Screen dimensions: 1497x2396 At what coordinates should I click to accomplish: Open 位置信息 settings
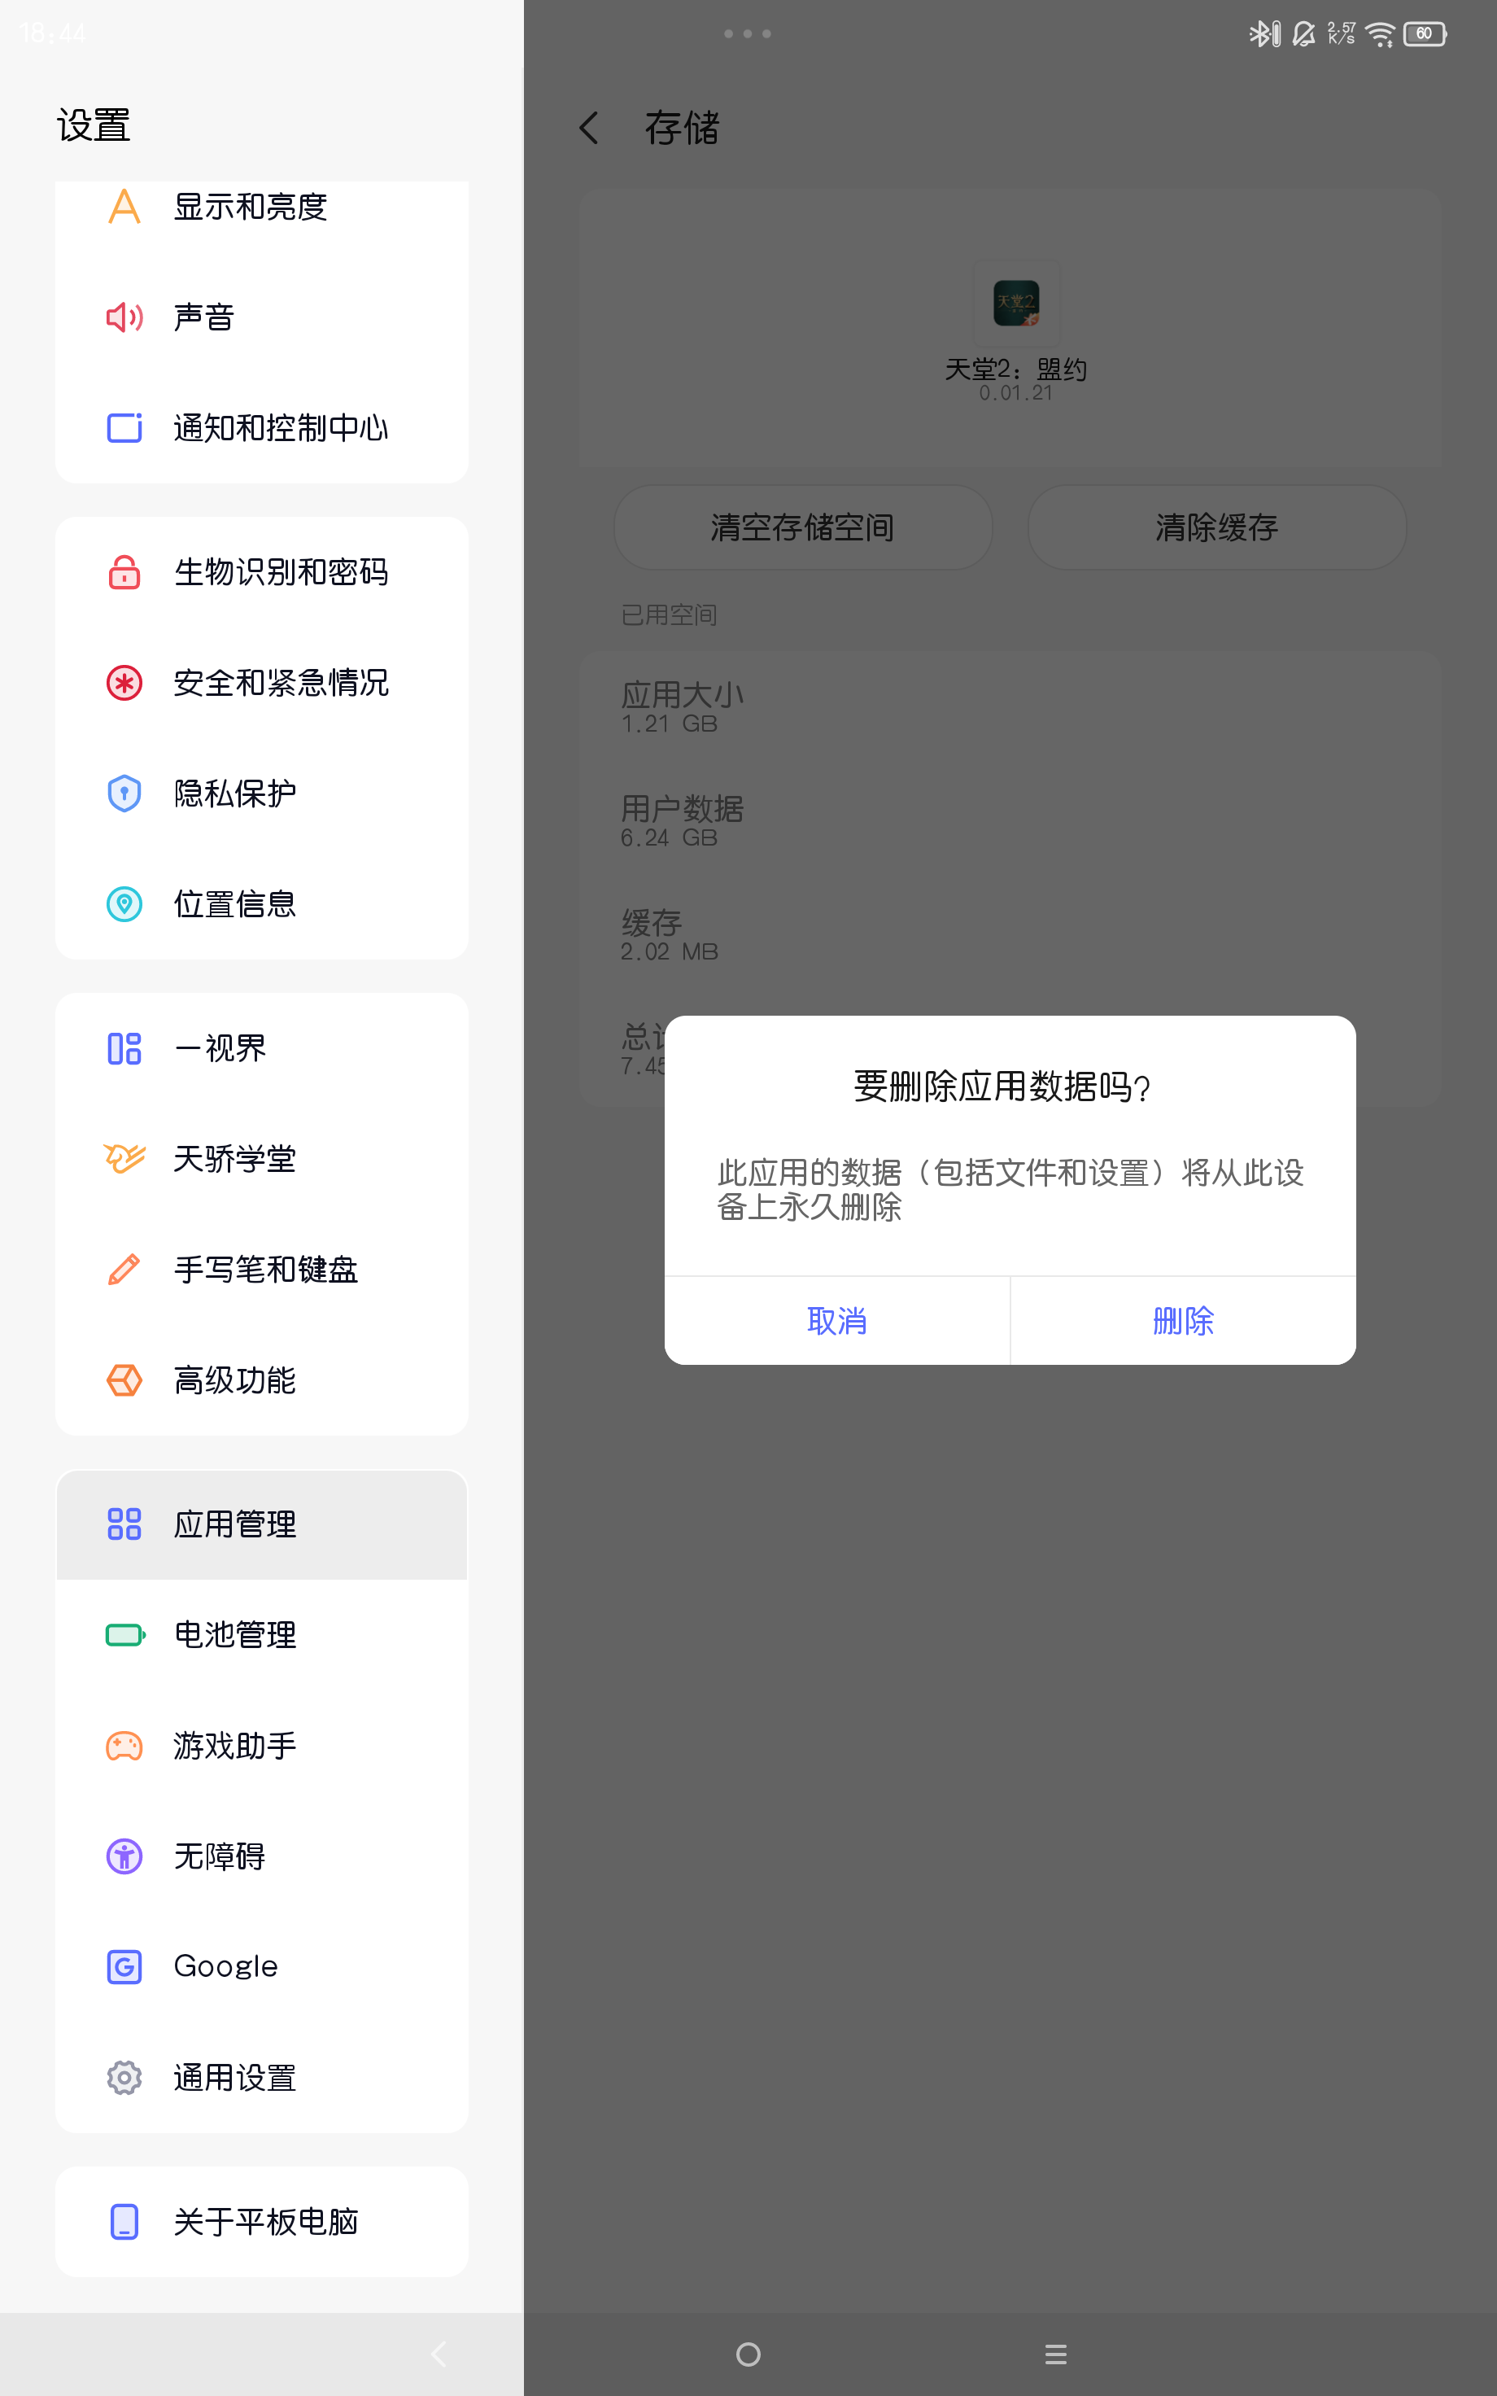pyautogui.click(x=261, y=904)
